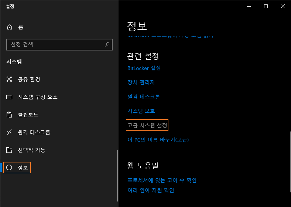The height and width of the screenshot is (207, 291).
Task: Click the 원격 데스크톱 sidebar icon
Action: pos(9,132)
